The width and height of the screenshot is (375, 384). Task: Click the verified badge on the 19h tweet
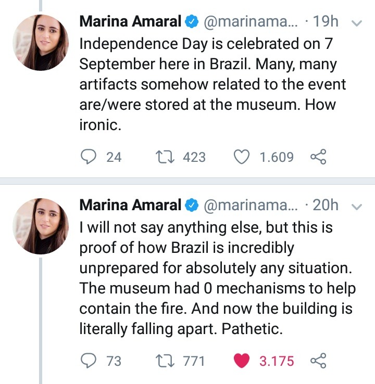(x=192, y=22)
